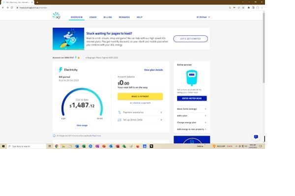295x196 pixels.
Task: Open the Help tab
Action: [x=140, y=17]
